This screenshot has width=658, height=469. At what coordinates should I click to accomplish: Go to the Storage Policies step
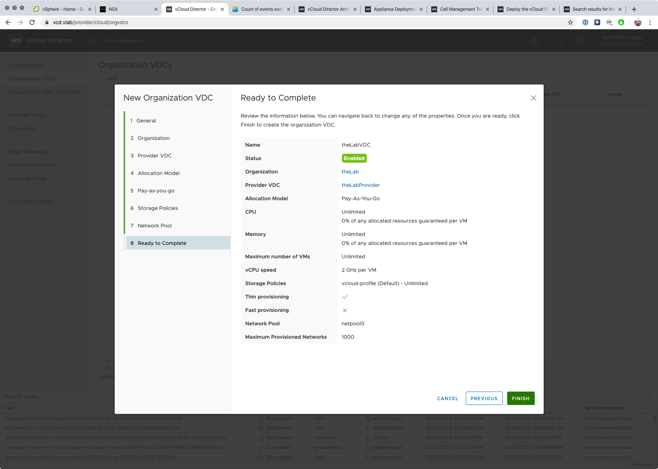coord(158,208)
